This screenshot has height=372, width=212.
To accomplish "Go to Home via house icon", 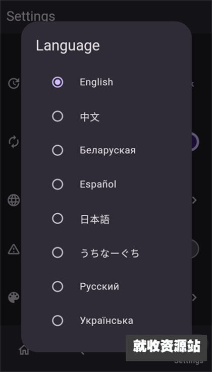I will [x=24, y=350].
